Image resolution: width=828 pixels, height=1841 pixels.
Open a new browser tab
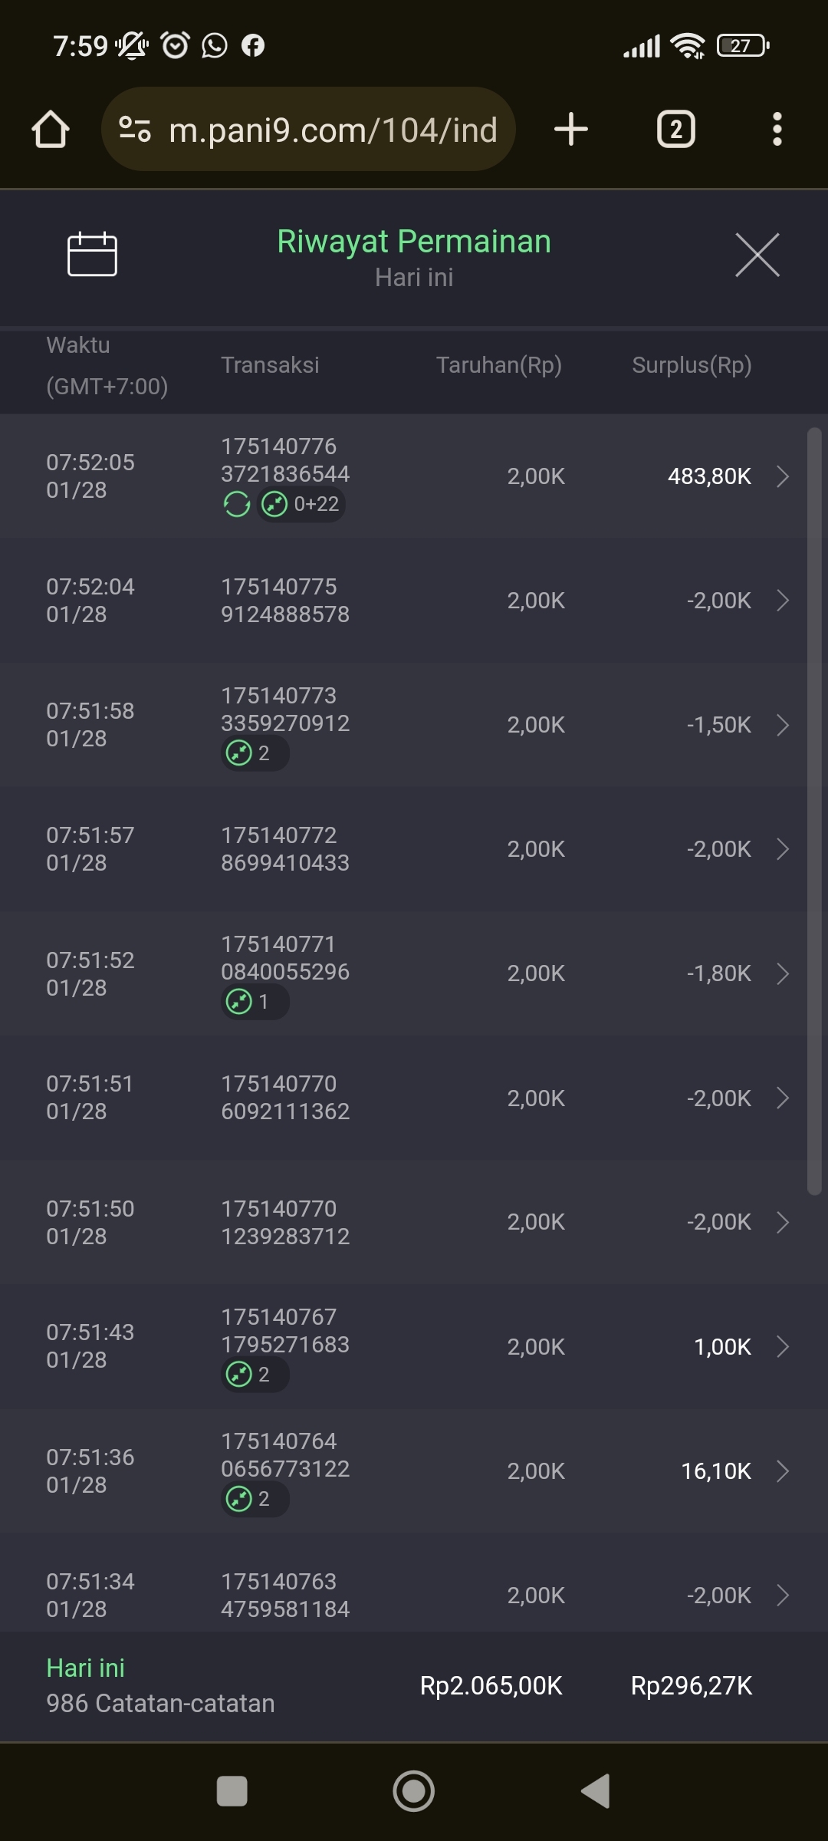tap(571, 129)
